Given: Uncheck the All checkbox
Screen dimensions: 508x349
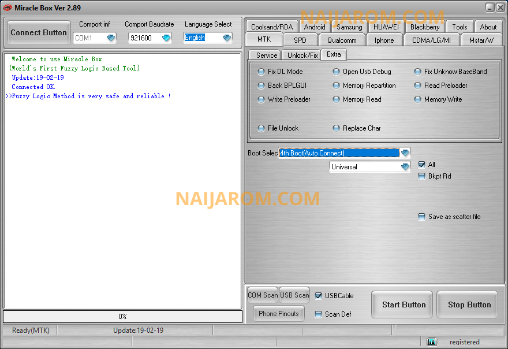Looking at the screenshot, I should tap(421, 165).
